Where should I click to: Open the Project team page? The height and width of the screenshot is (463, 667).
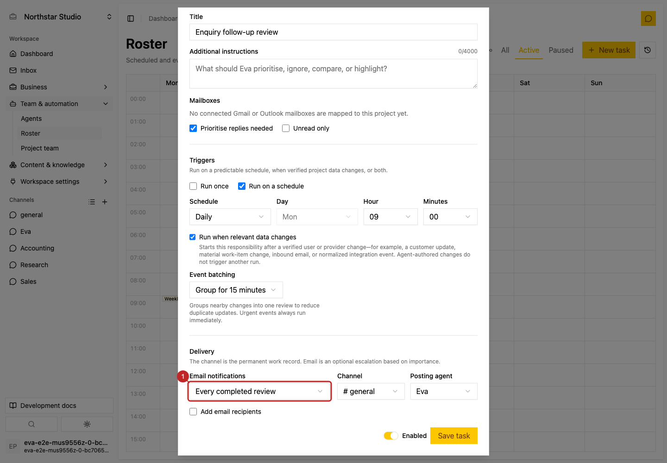click(x=59, y=148)
